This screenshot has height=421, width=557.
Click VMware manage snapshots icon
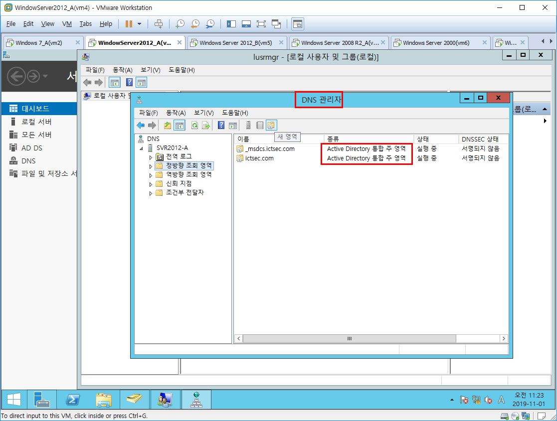[x=210, y=24]
